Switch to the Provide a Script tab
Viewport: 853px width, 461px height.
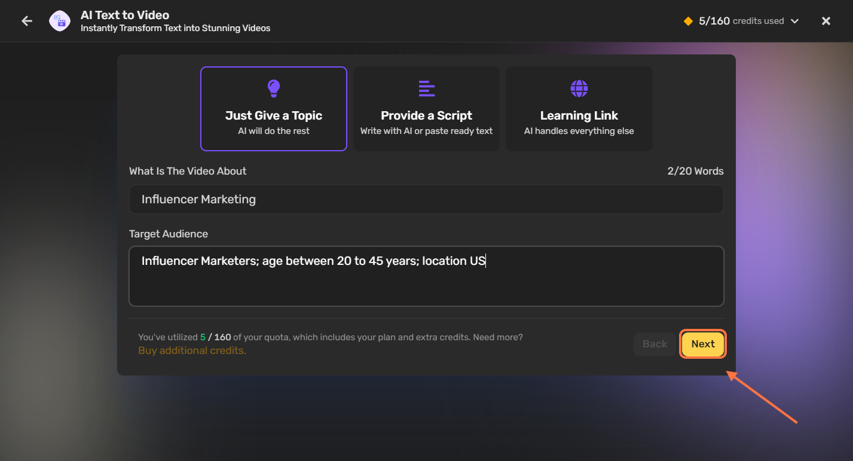tap(427, 109)
